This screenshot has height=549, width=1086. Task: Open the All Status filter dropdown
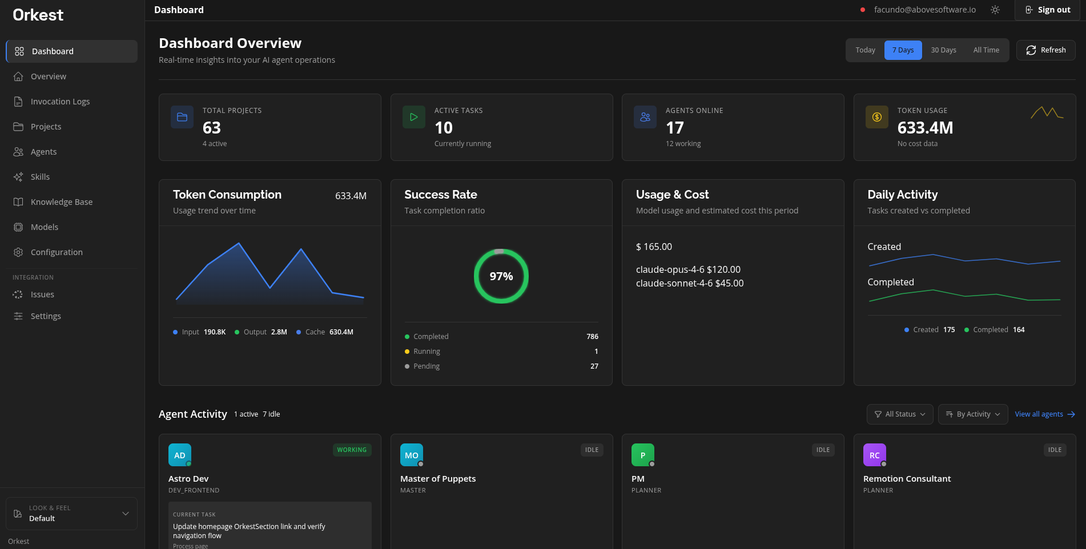coord(900,414)
